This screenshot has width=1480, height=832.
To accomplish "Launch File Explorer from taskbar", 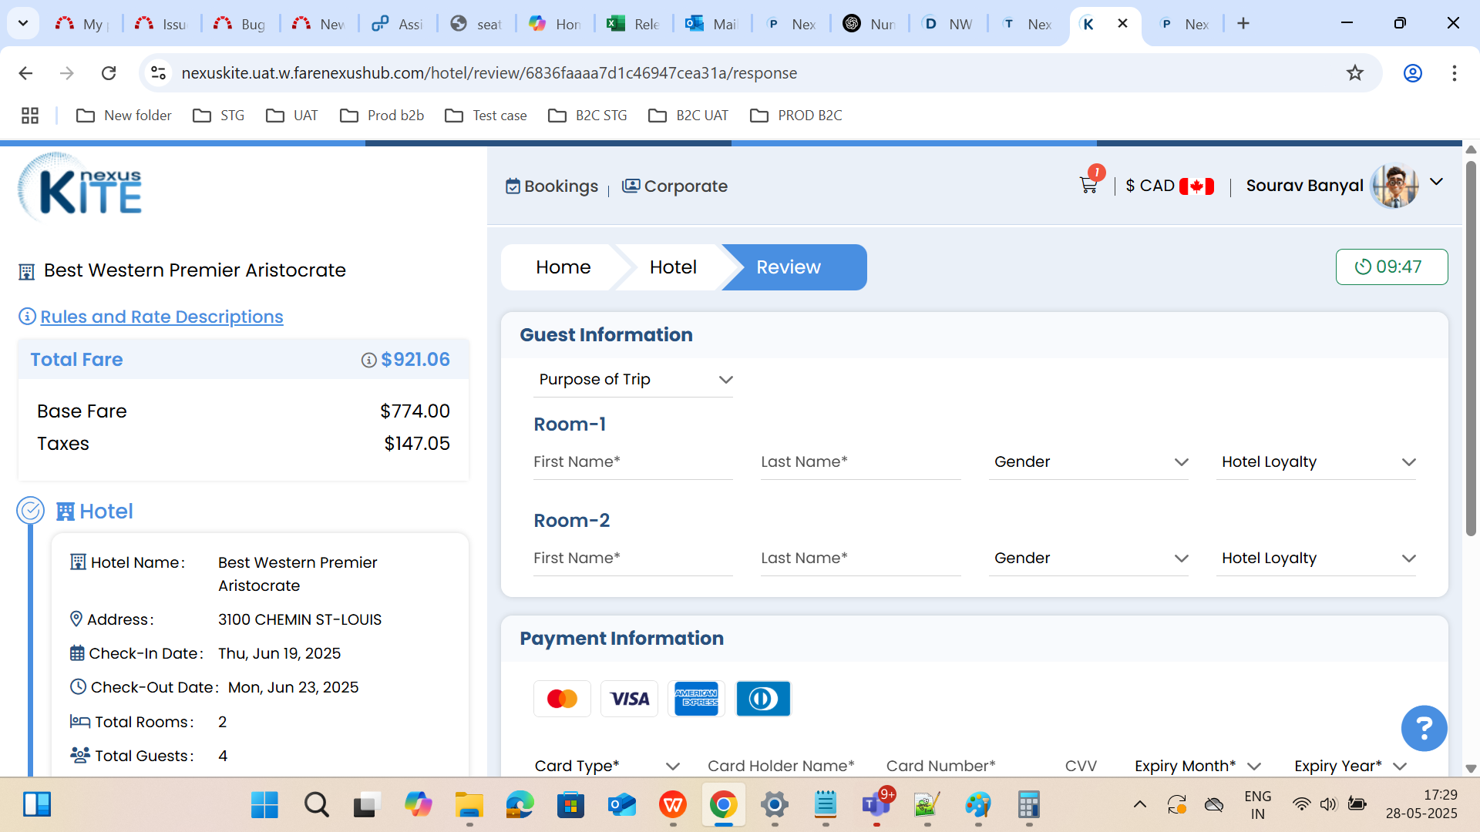I will (x=469, y=805).
